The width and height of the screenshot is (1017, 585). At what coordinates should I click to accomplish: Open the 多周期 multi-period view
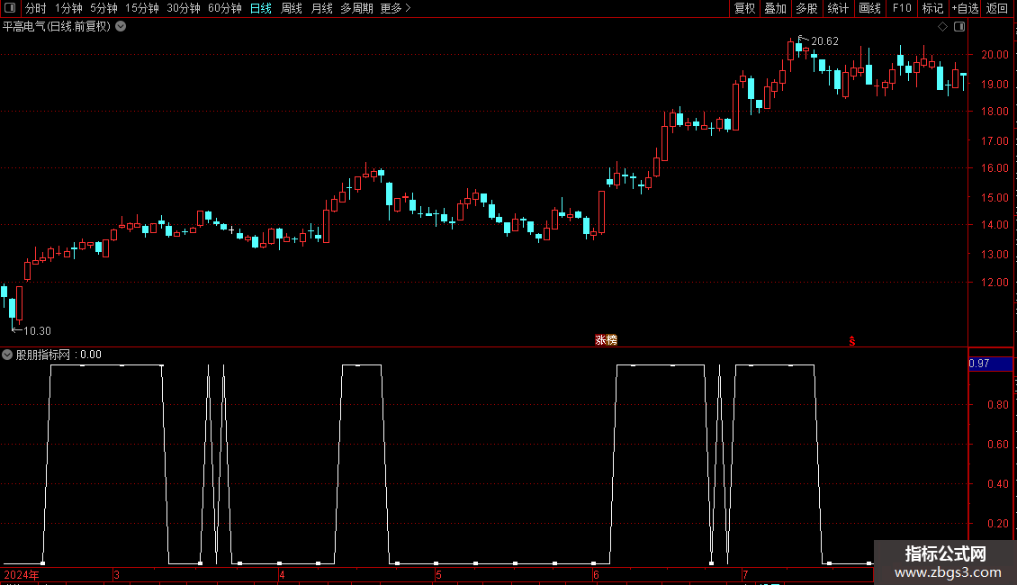click(x=356, y=8)
